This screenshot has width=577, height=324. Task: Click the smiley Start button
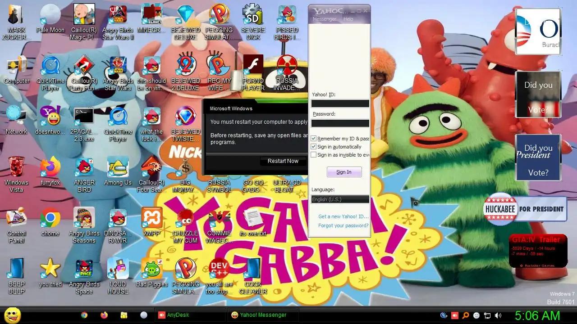(x=12, y=315)
